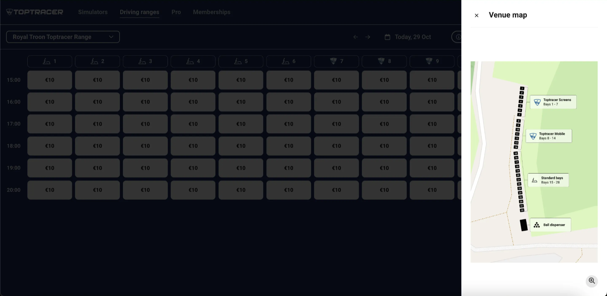Click bay marker 28 on the venue map

[x=522, y=210]
